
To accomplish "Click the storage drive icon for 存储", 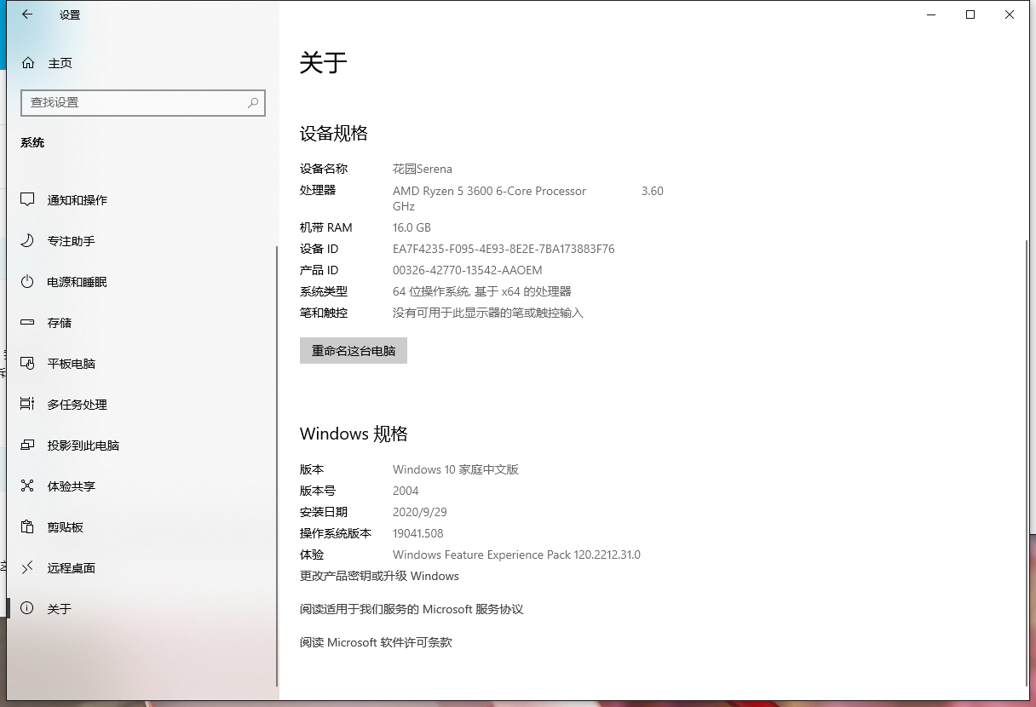I will [28, 323].
